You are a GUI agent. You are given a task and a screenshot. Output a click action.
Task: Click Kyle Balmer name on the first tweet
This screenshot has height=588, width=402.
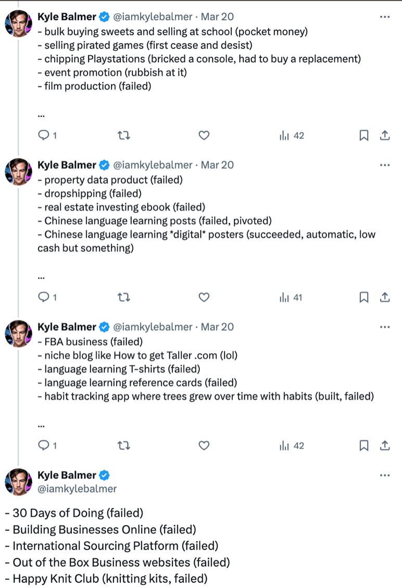[67, 17]
